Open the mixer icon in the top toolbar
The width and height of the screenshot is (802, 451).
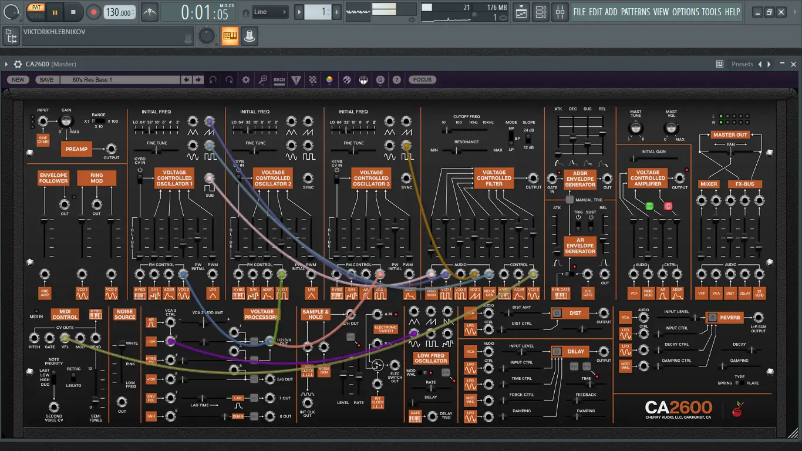(x=560, y=12)
